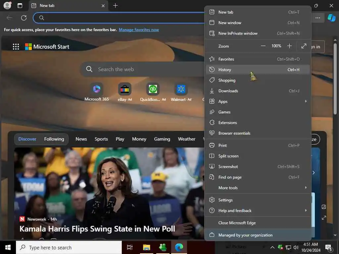Open Settings from the Edge menu
The width and height of the screenshot is (339, 254).
(258, 200)
